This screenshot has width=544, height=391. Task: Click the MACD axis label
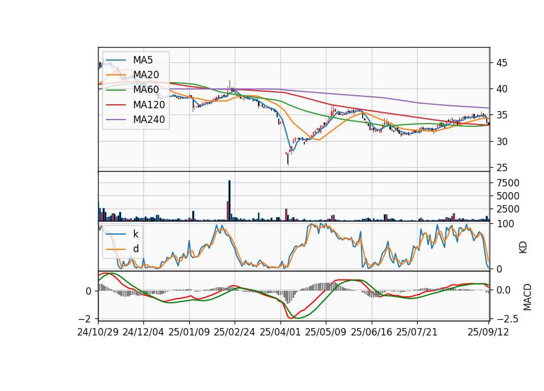(527, 297)
